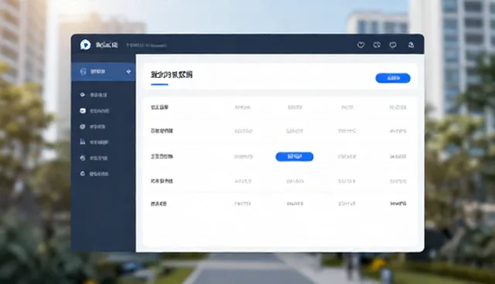The image size is (495, 284).
Task: Click the bold label of the table's last row
Action: (159, 204)
